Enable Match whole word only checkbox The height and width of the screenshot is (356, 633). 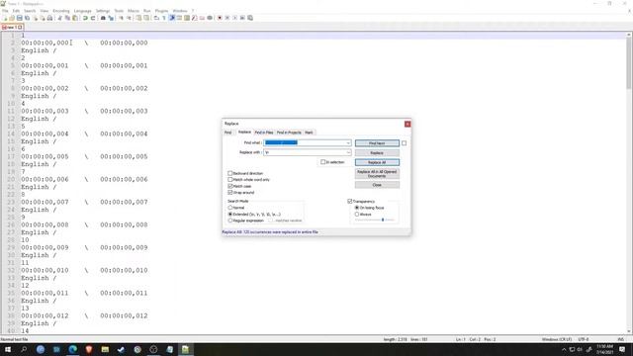[230, 180]
